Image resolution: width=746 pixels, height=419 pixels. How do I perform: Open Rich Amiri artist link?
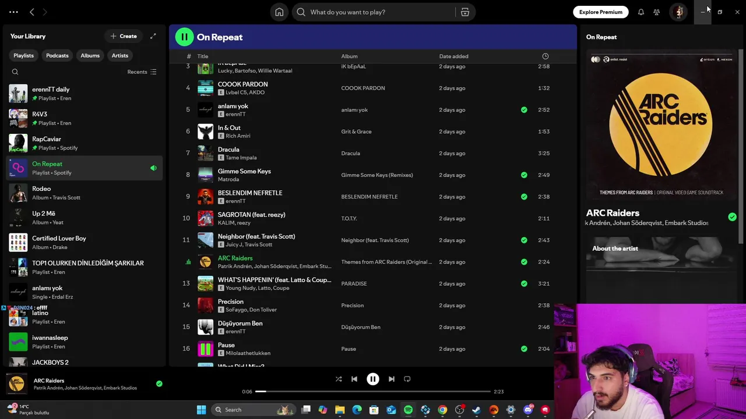[238, 136]
